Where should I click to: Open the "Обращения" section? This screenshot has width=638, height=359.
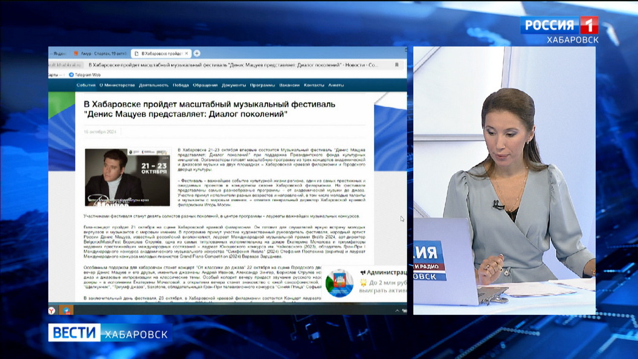pyautogui.click(x=205, y=85)
